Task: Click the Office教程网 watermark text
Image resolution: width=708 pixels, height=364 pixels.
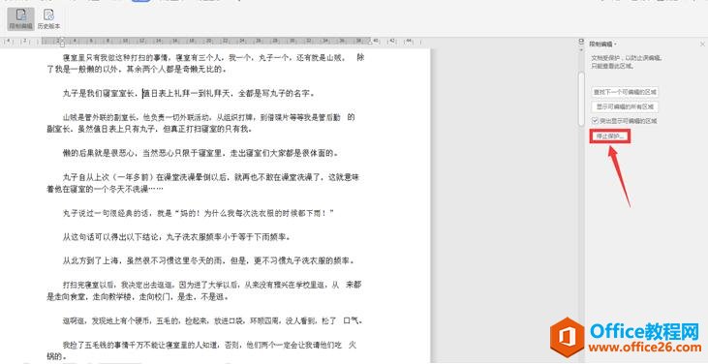Action: pyautogui.click(x=644, y=331)
